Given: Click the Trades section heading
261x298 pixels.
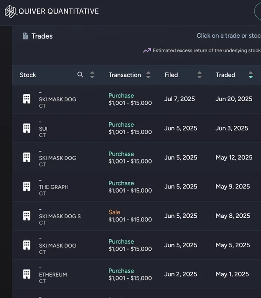Looking at the screenshot, I should pos(42,36).
